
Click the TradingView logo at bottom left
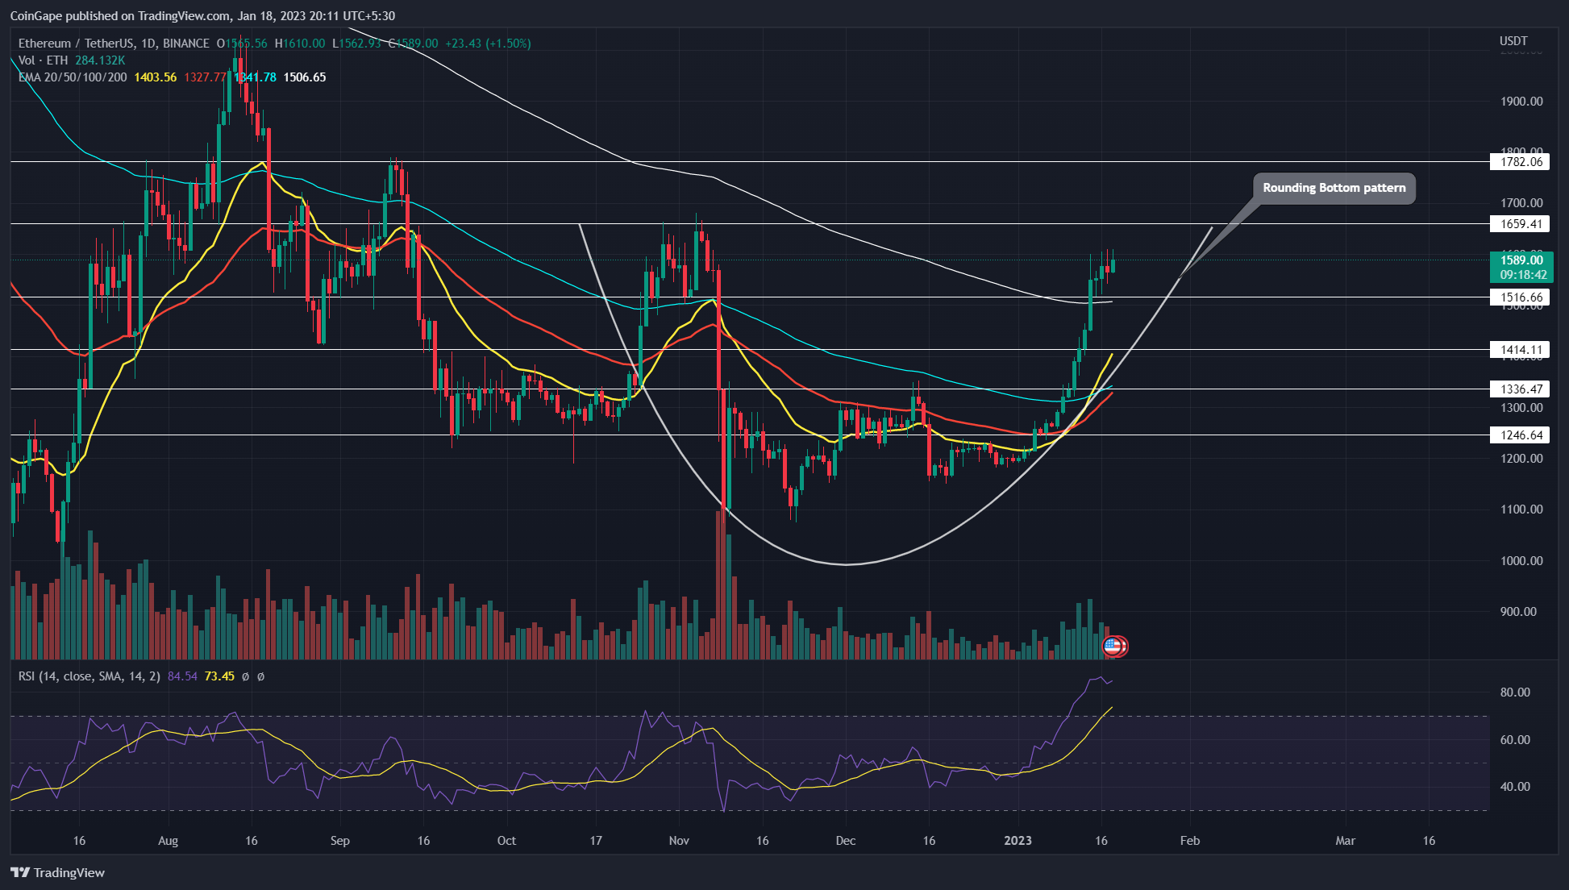click(57, 872)
